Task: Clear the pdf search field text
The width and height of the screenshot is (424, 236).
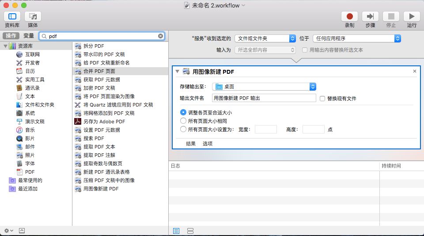Action: [x=161, y=36]
